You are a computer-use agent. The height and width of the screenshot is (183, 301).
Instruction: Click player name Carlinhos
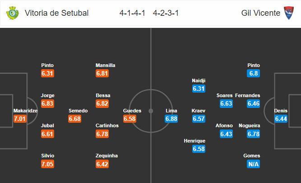tap(107, 125)
